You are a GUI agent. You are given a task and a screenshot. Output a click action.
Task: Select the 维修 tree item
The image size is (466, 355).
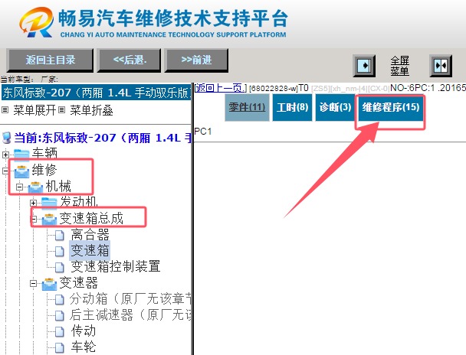click(x=44, y=170)
